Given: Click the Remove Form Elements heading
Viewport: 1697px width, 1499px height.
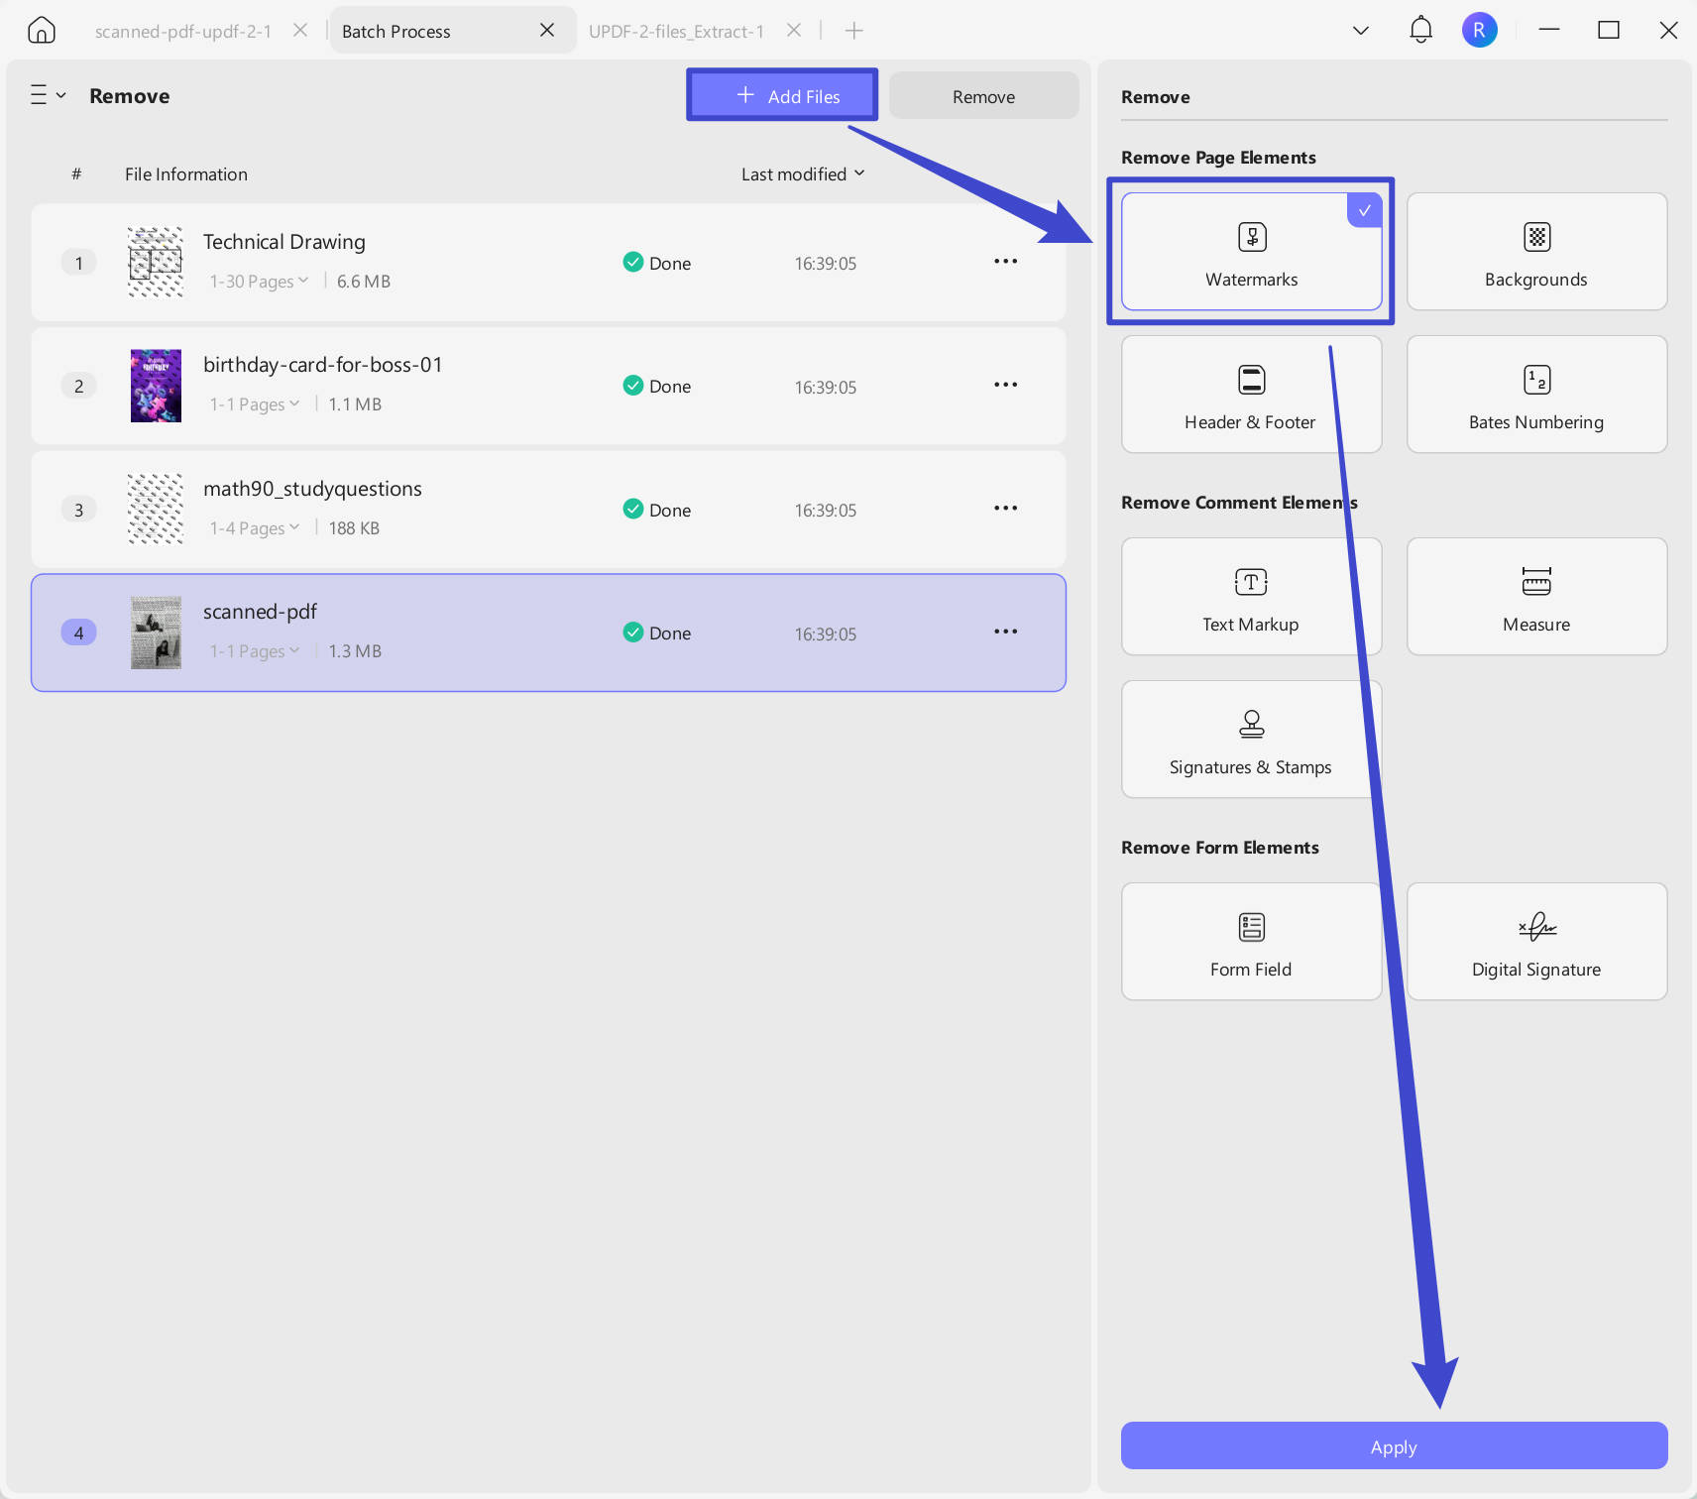Looking at the screenshot, I should pyautogui.click(x=1219, y=848).
